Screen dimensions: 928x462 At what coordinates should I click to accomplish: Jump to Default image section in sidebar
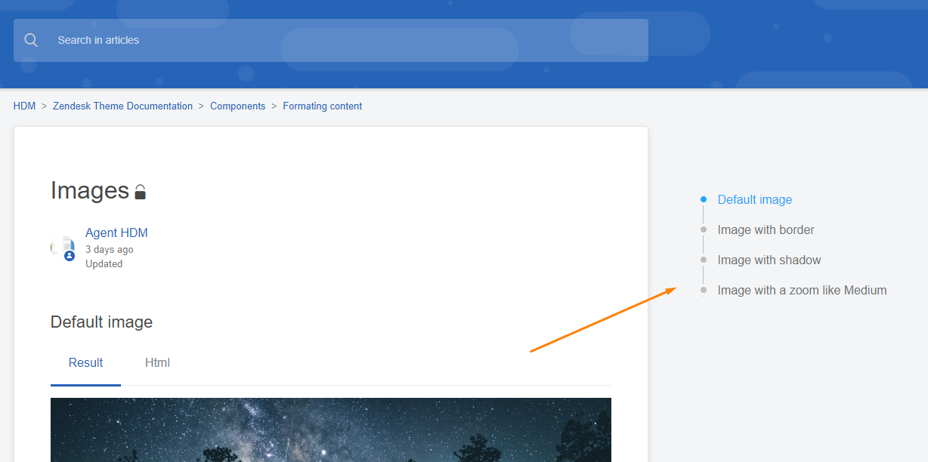click(x=755, y=200)
